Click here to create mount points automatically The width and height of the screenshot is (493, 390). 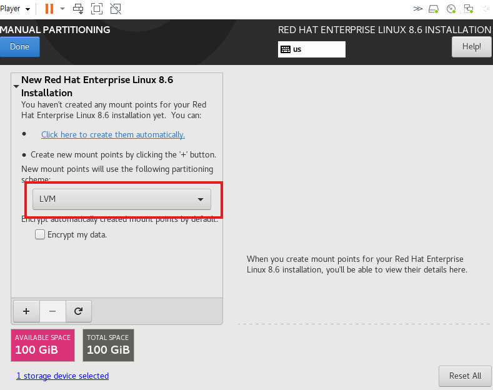(113, 134)
